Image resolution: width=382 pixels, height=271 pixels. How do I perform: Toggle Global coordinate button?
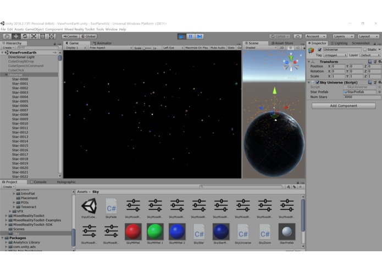[88, 36]
